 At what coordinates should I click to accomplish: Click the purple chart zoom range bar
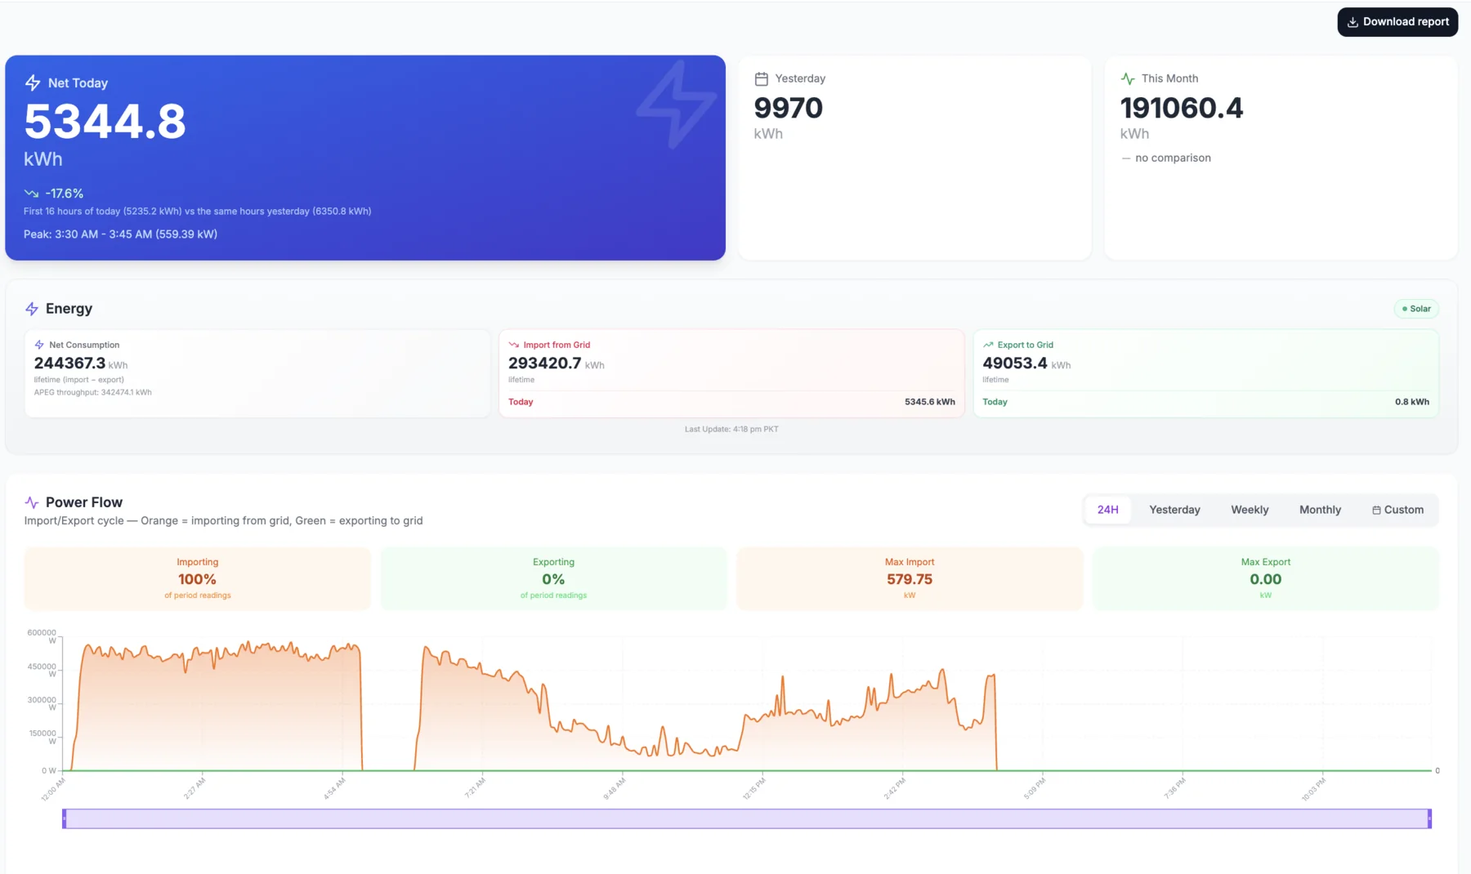point(747,818)
